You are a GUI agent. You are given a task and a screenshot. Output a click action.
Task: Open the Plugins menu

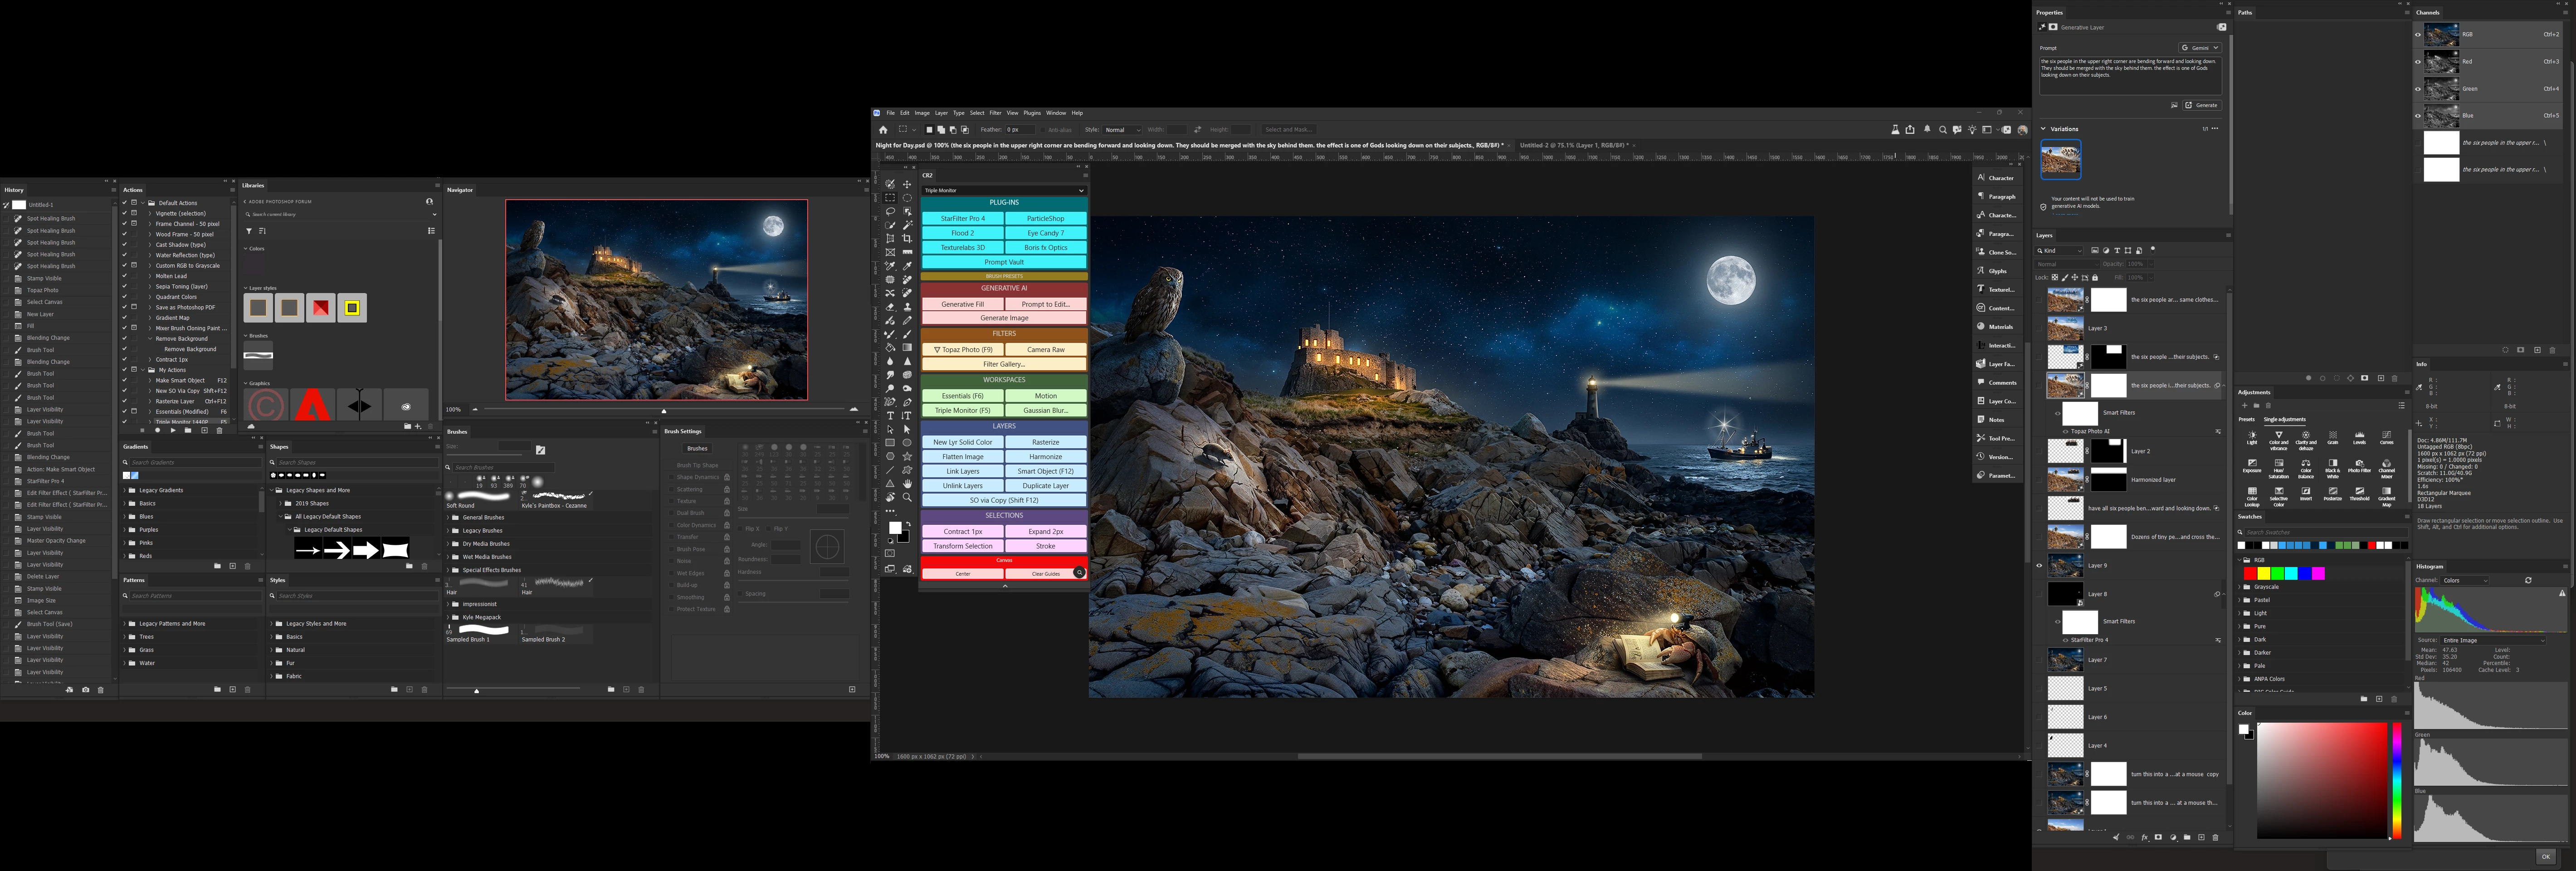[1032, 113]
